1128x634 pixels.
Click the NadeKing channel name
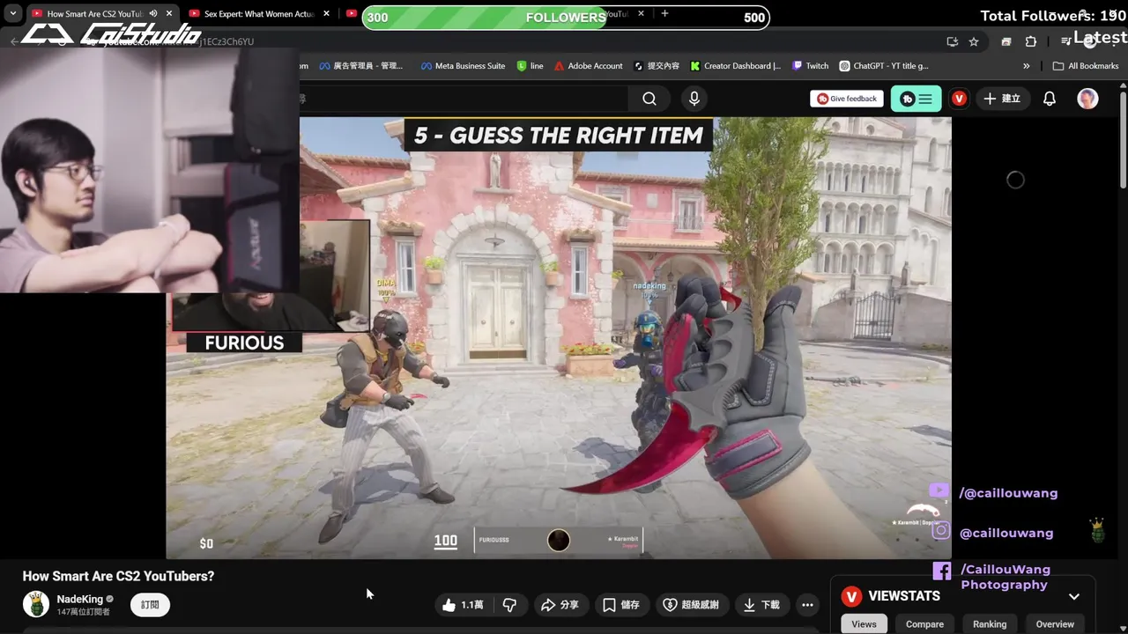[80, 599]
